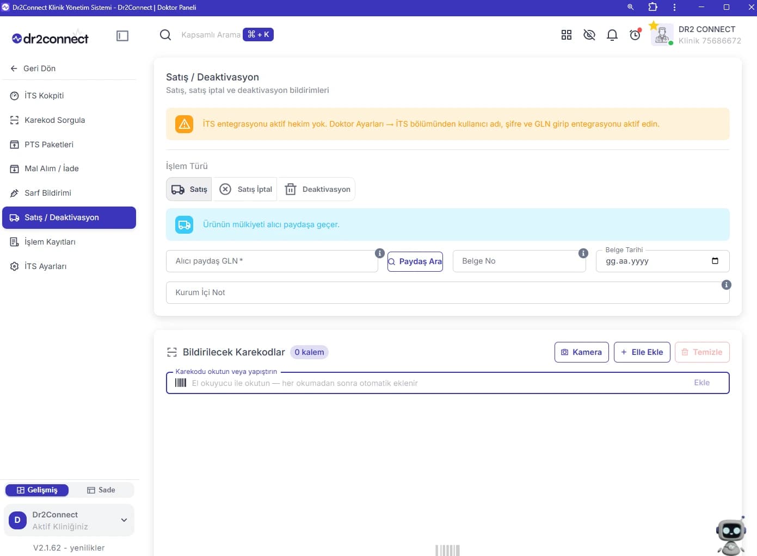Image resolution: width=757 pixels, height=556 pixels.
Task: Click the Ekle button in barcode field
Action: 702,383
